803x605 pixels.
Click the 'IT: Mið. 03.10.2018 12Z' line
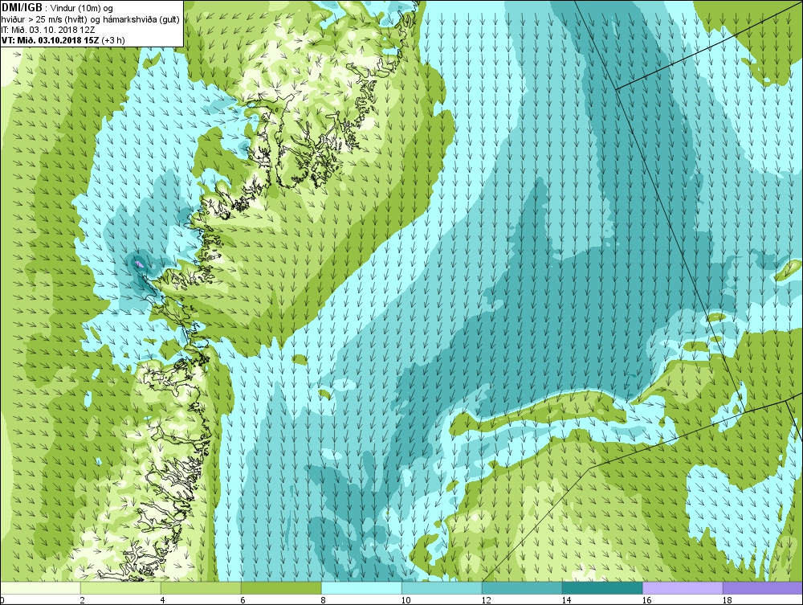[x=47, y=30]
